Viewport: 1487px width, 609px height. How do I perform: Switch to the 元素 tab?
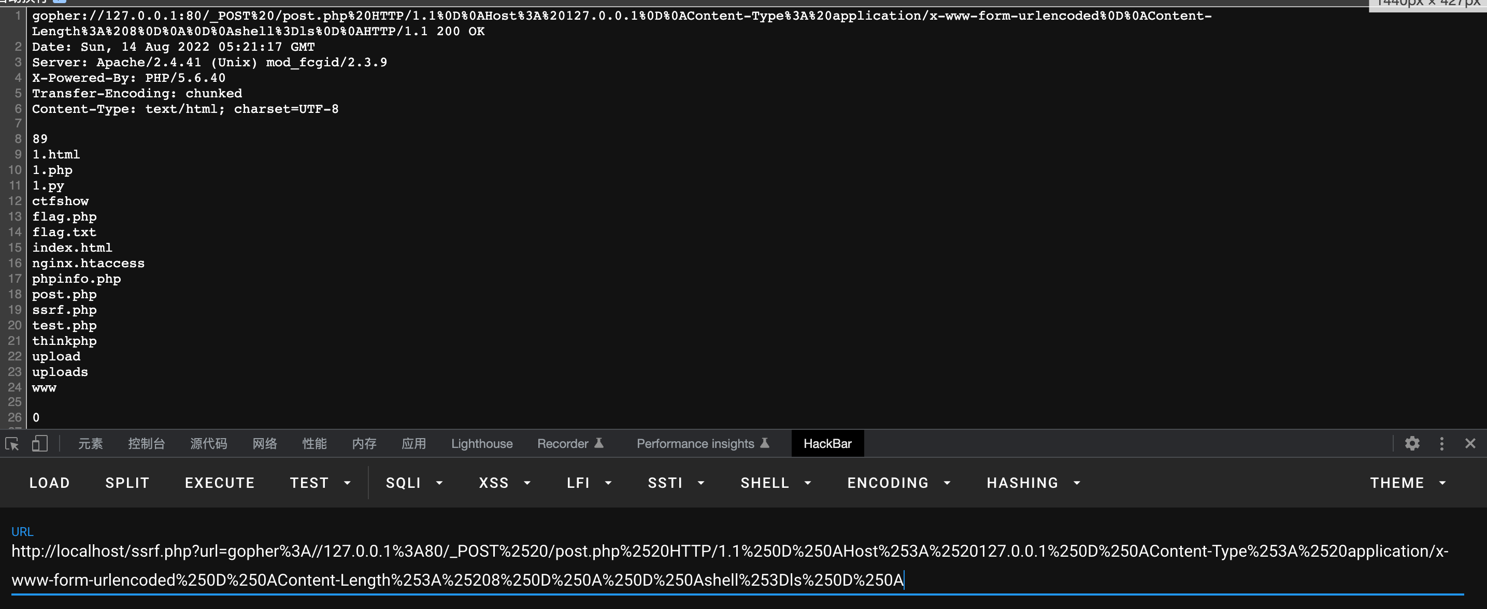click(x=91, y=443)
